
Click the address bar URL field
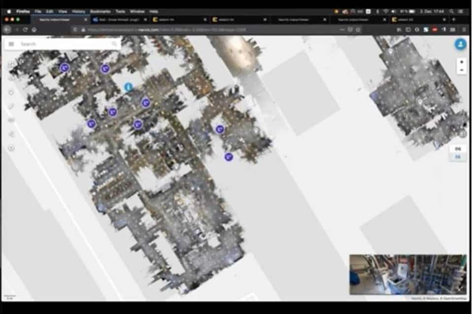click(x=197, y=30)
